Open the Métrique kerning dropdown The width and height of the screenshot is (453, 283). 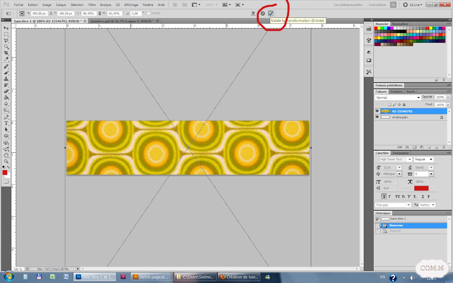tap(399, 174)
